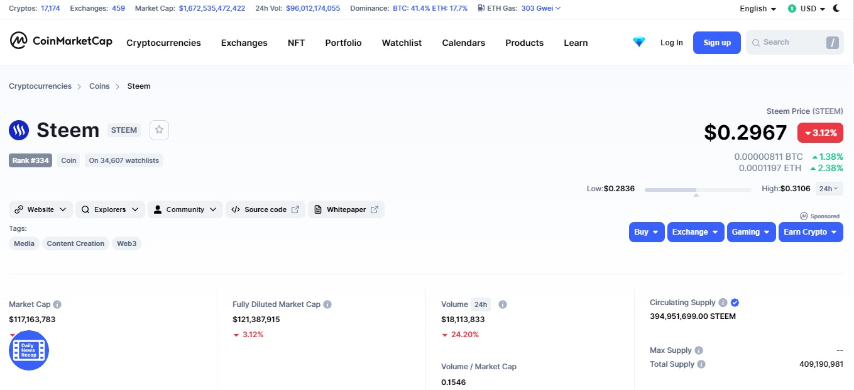Open Portfolio from the nav bar
The height and width of the screenshot is (390, 854).
(343, 43)
